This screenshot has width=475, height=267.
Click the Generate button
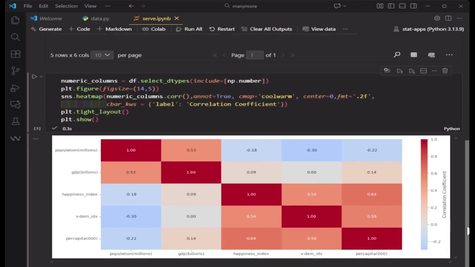(46, 29)
